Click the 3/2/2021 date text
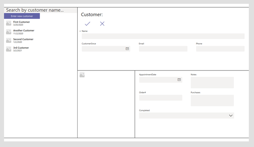This screenshot has height=147, width=254. tap(18, 50)
